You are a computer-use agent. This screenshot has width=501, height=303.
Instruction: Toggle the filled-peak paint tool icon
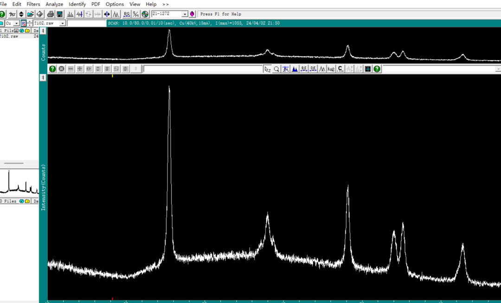pyautogui.click(x=295, y=69)
